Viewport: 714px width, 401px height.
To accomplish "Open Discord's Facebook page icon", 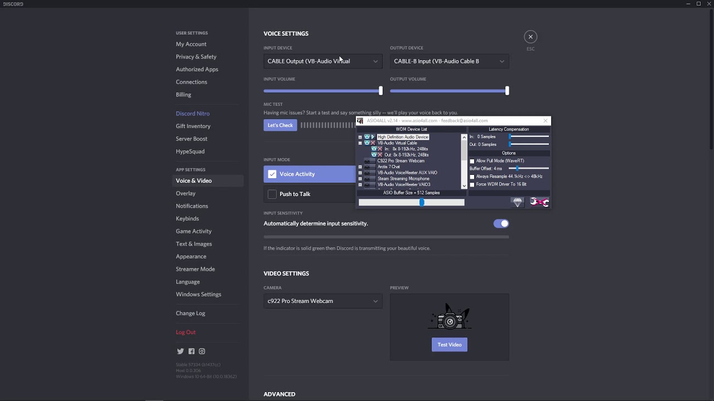I will tap(191, 351).
